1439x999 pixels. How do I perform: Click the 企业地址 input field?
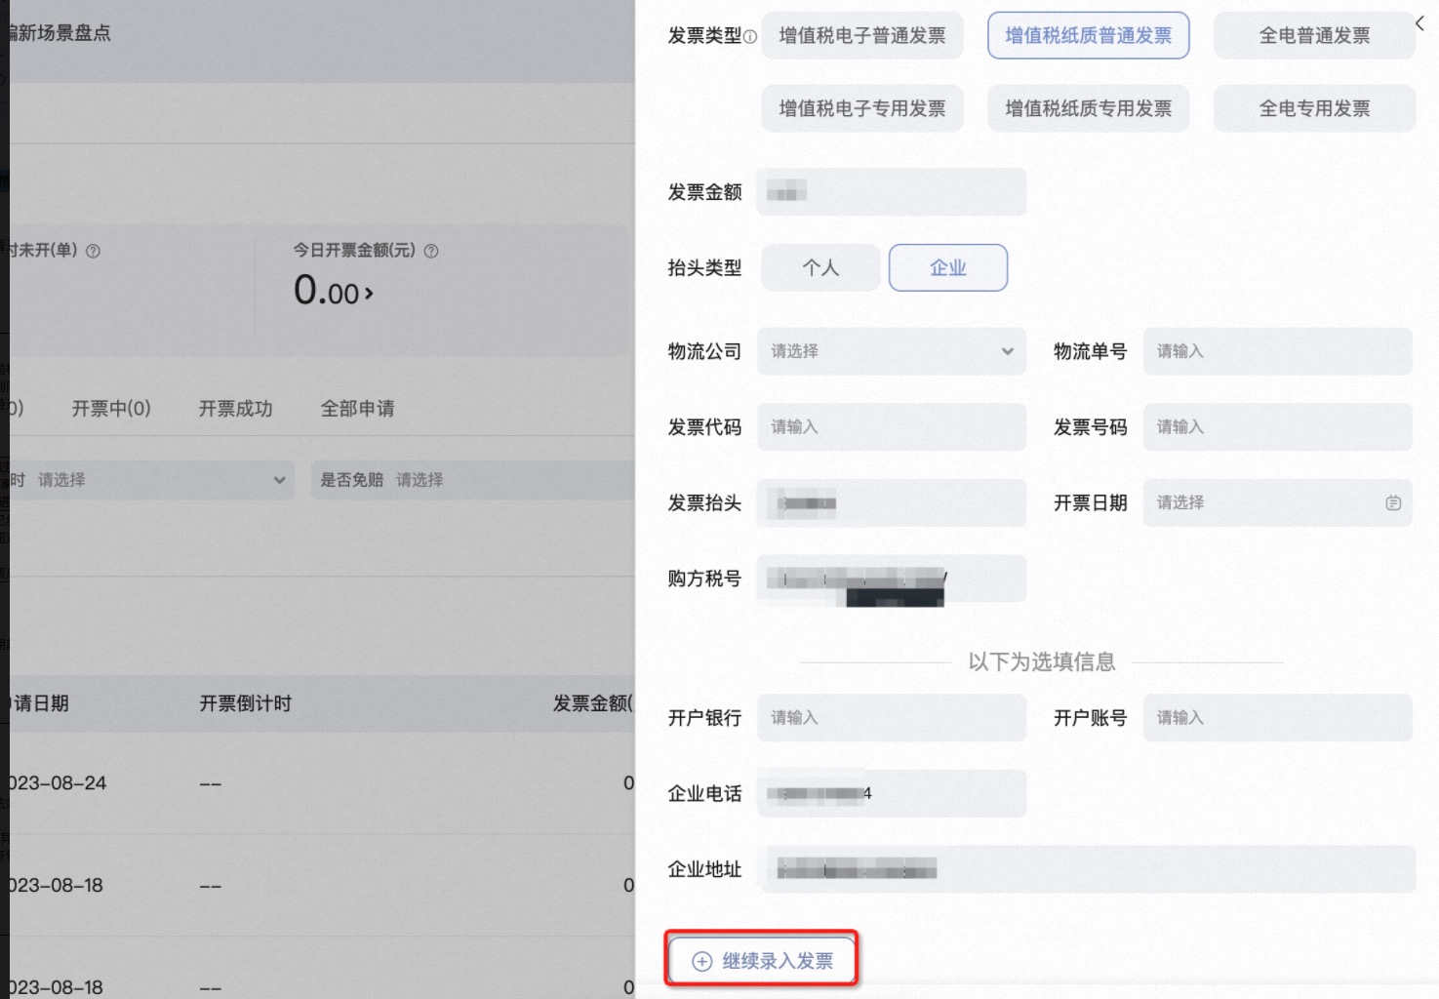click(1087, 869)
